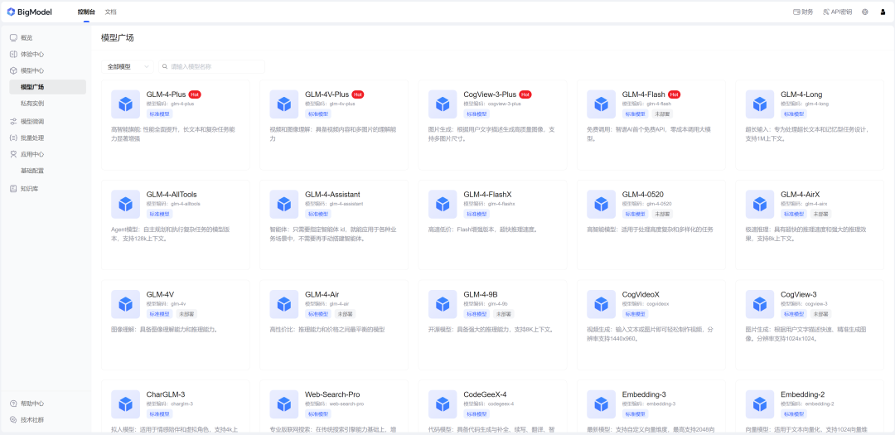This screenshot has width=895, height=435.
Task: Focus the model name search field
Action: click(212, 67)
